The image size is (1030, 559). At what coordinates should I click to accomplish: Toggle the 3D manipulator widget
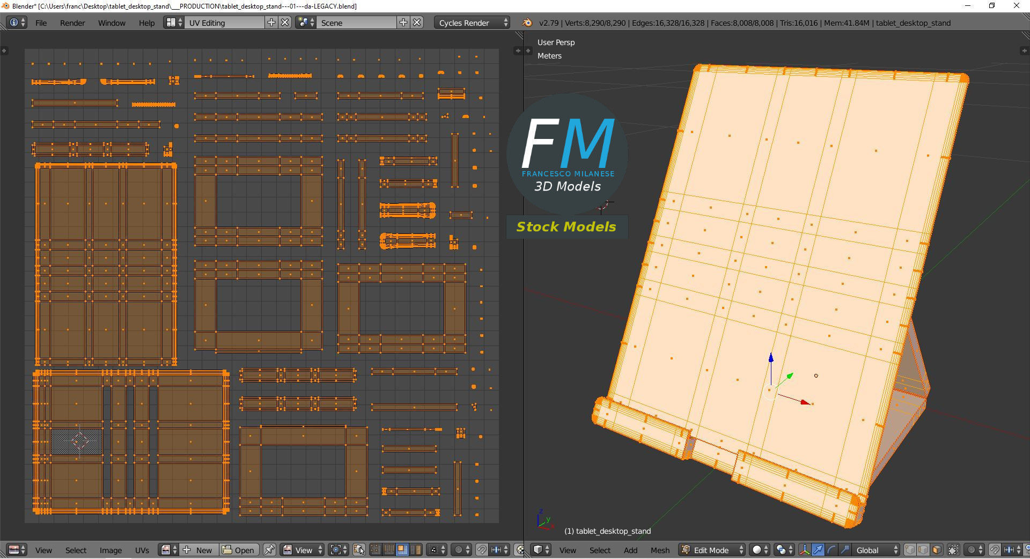[805, 550]
